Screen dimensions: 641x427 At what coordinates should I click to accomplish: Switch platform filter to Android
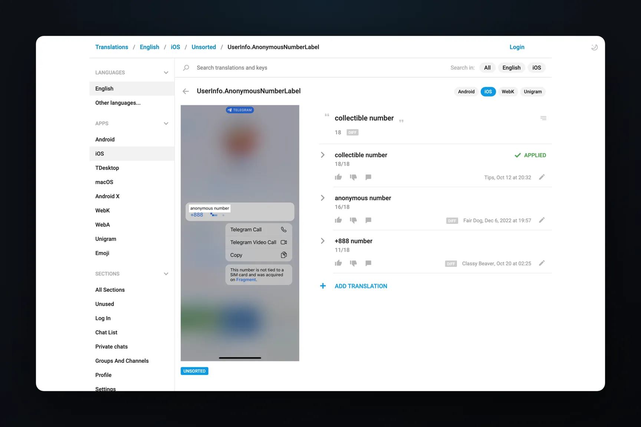(x=466, y=92)
